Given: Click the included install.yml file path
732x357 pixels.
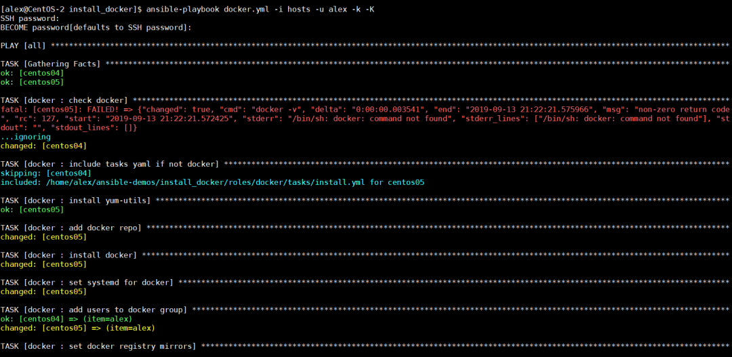Looking at the screenshot, I should point(206,182).
